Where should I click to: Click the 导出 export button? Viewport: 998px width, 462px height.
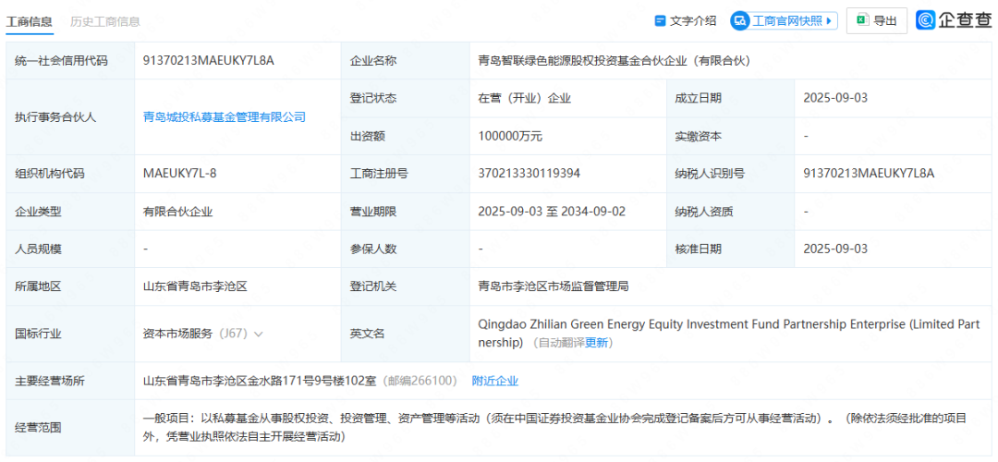[877, 21]
